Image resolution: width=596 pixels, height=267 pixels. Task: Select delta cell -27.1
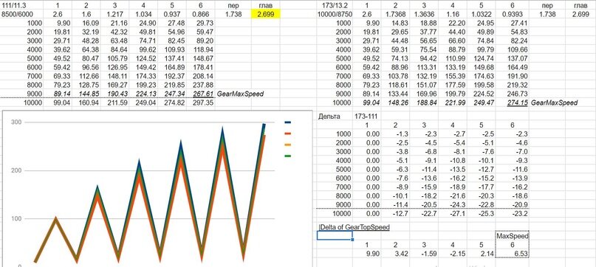452,213
